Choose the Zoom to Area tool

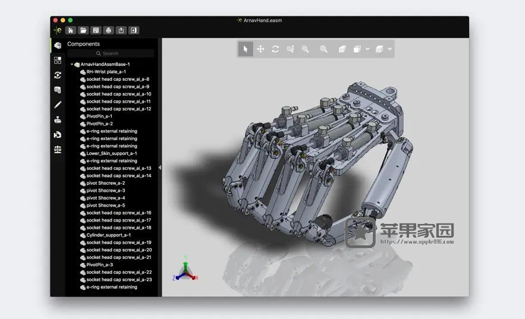[x=305, y=49]
